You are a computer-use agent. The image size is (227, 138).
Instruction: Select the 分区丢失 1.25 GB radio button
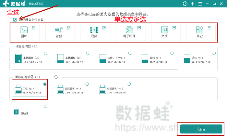[87, 84]
